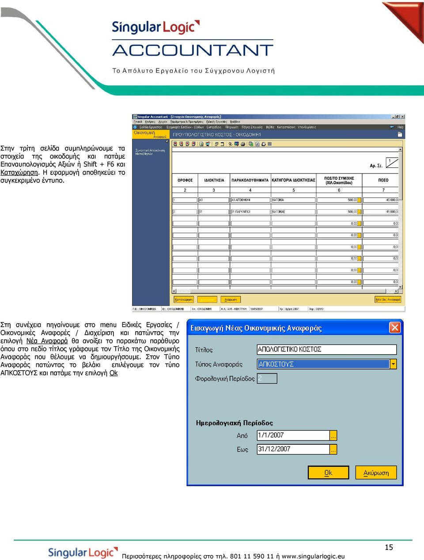
Task: Click the Συνοπτική Απεικόνιση Μεταβλητών sidebar link
Action: pos(150,152)
